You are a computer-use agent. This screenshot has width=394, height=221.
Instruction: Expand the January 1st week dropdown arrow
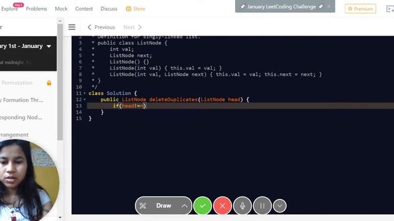click(x=49, y=47)
